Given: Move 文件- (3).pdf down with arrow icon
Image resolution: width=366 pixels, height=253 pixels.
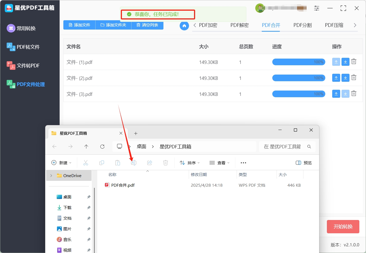Looking at the screenshot, I should click(x=345, y=94).
